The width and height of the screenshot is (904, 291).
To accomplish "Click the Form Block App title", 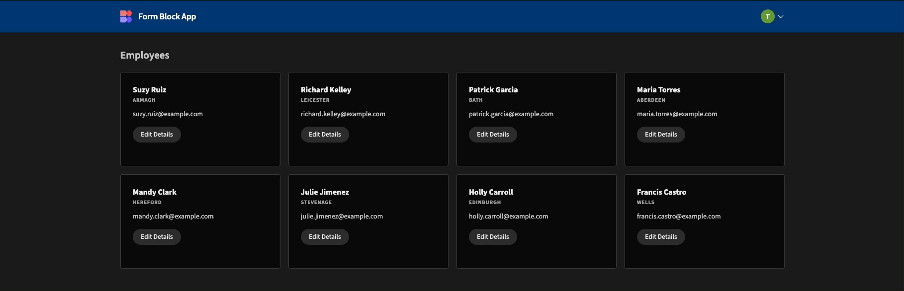I will (x=167, y=16).
